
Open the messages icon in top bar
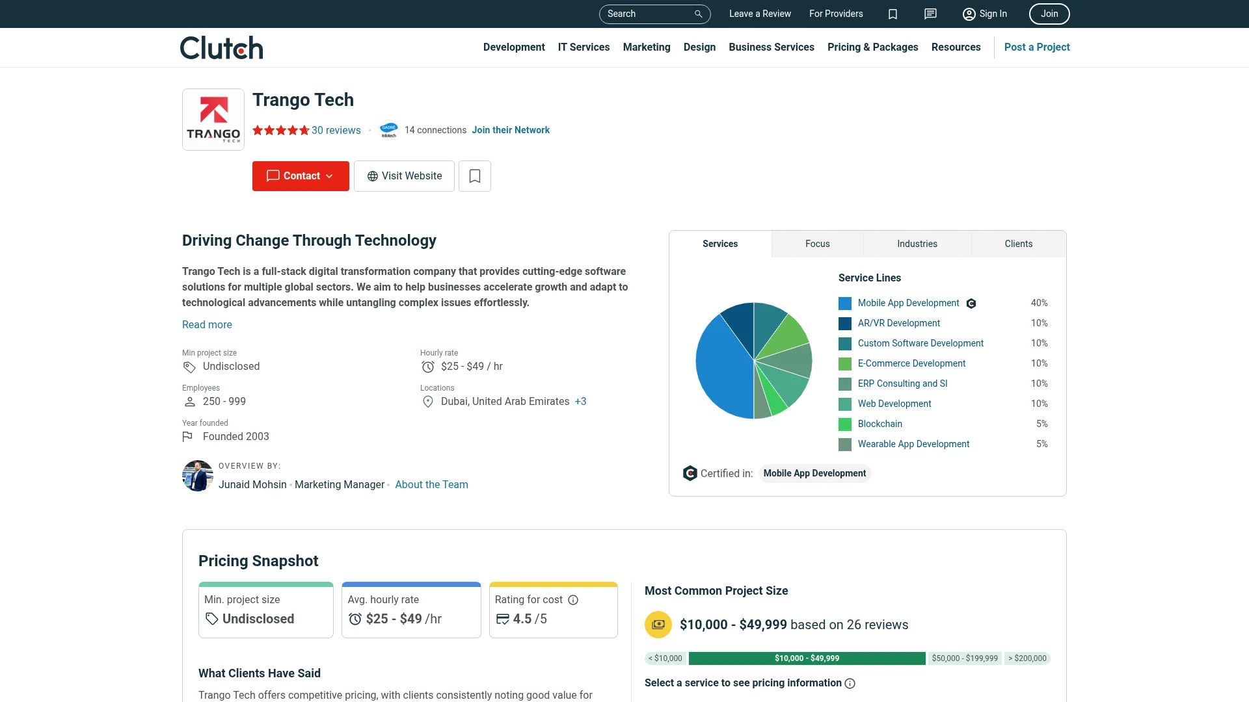click(930, 14)
